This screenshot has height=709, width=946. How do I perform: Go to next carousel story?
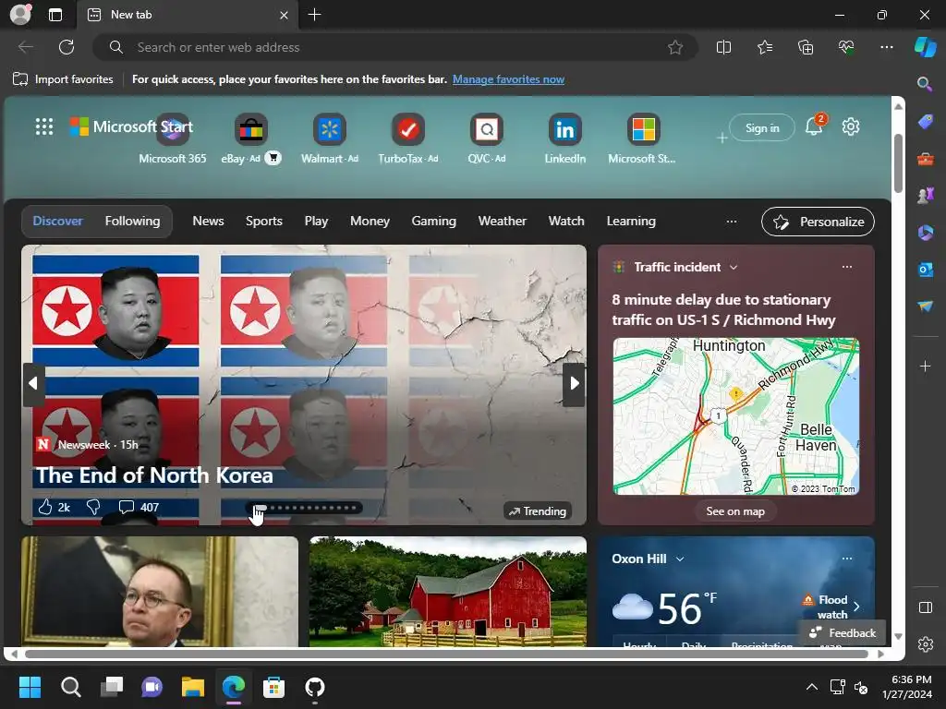pyautogui.click(x=575, y=383)
